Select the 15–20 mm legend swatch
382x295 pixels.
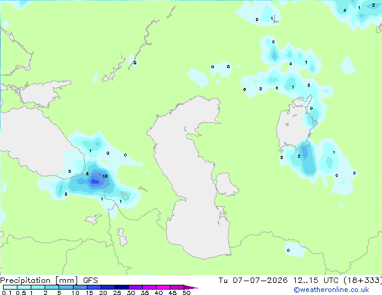94,287
